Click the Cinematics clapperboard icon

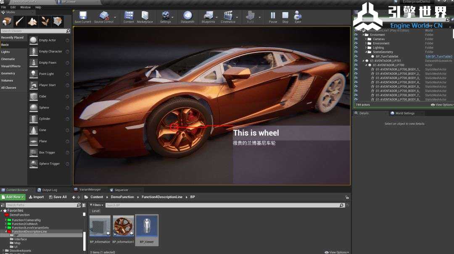point(228,16)
